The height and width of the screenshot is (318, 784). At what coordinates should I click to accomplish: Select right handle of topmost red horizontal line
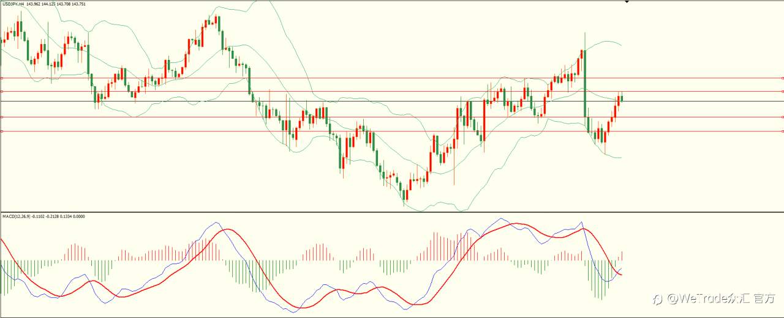pyautogui.click(x=783, y=78)
